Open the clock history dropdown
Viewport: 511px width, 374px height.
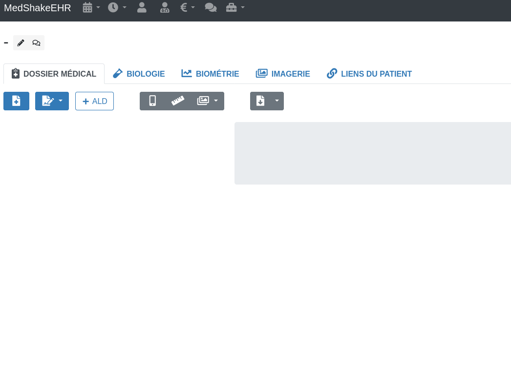[x=117, y=7]
